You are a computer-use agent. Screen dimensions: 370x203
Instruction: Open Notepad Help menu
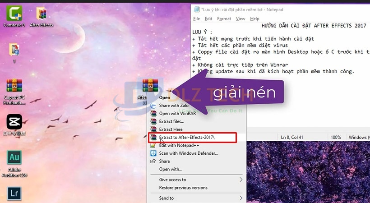254,18
